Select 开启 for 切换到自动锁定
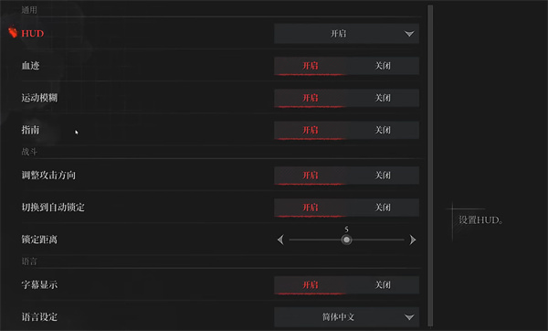 [x=311, y=208]
